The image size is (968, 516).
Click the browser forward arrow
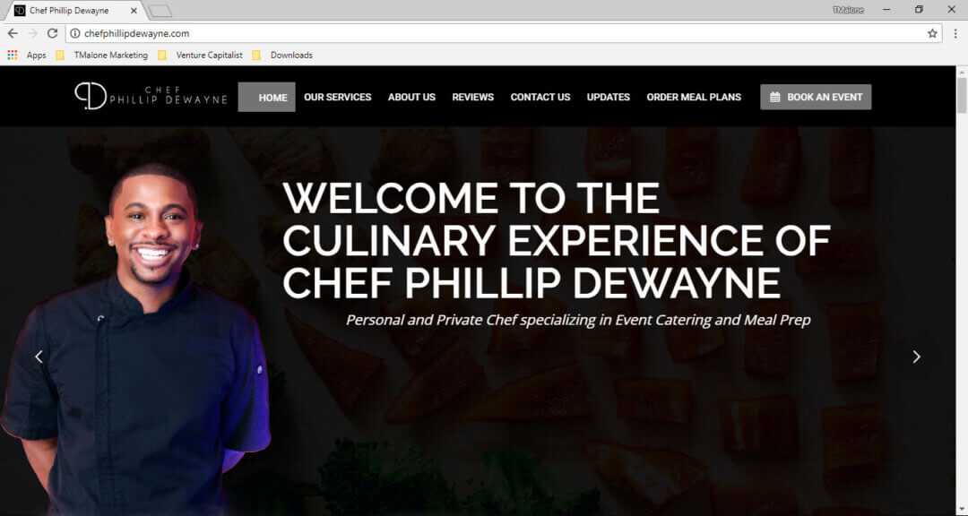tap(32, 33)
